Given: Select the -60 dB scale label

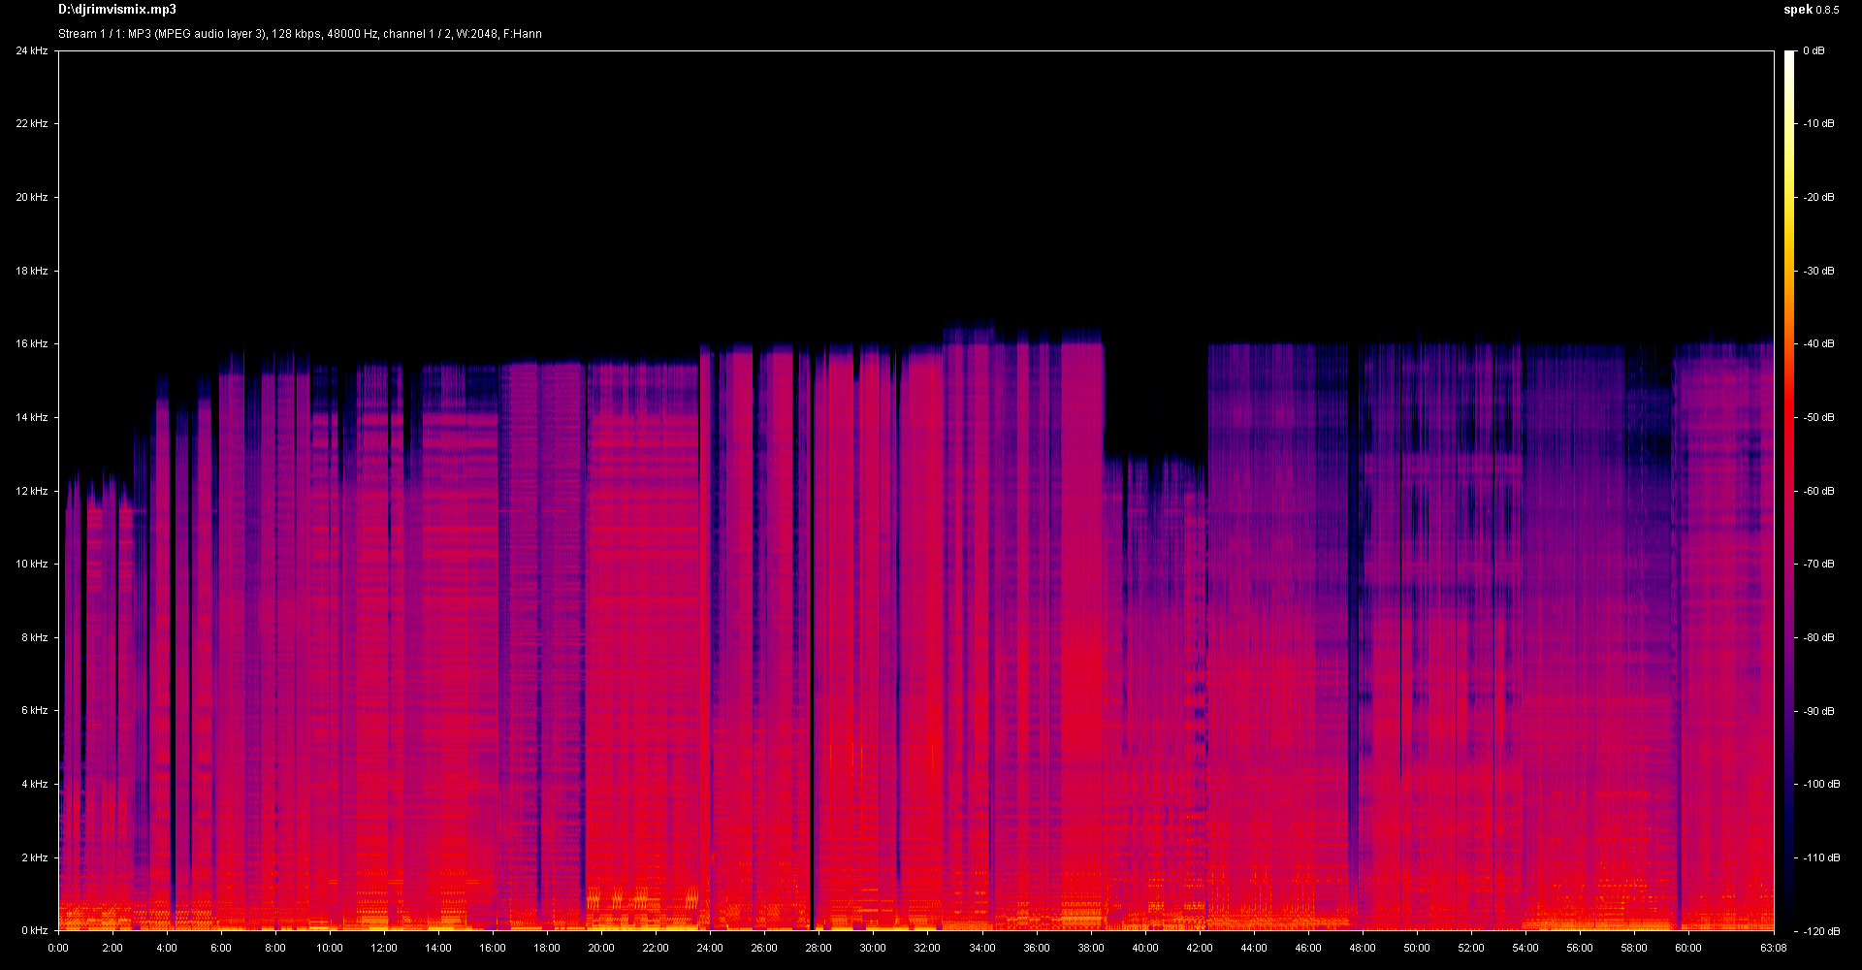Looking at the screenshot, I should [x=1817, y=491].
